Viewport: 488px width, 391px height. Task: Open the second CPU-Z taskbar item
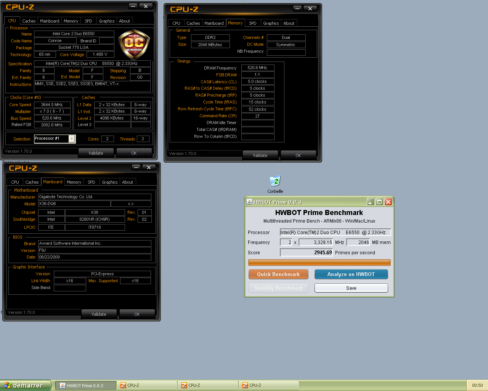tap(208, 385)
